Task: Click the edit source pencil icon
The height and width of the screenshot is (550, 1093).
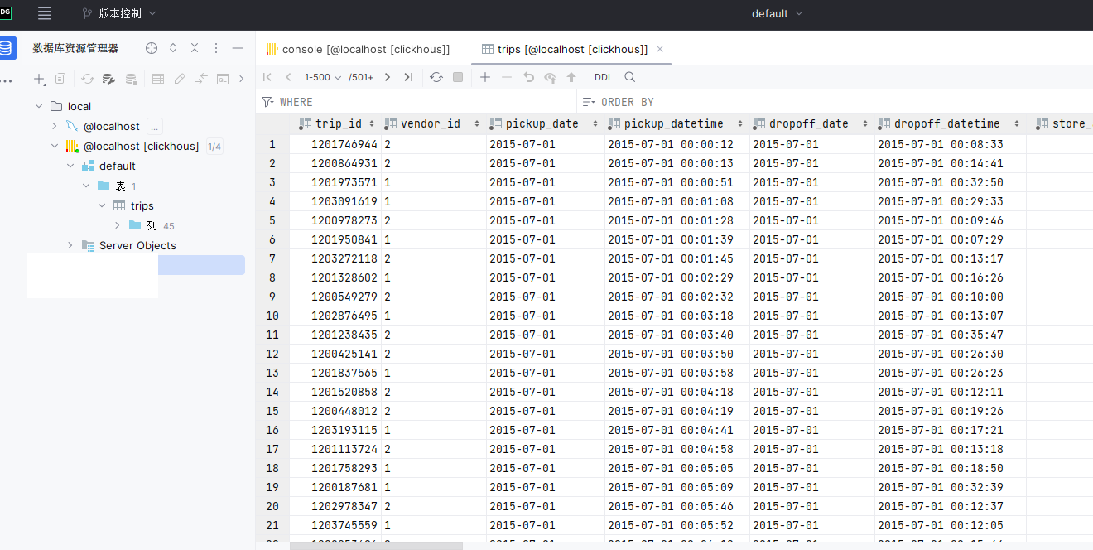Action: point(180,79)
